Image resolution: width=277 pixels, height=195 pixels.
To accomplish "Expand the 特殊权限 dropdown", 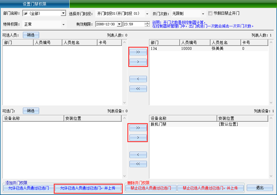I will coord(64,24).
